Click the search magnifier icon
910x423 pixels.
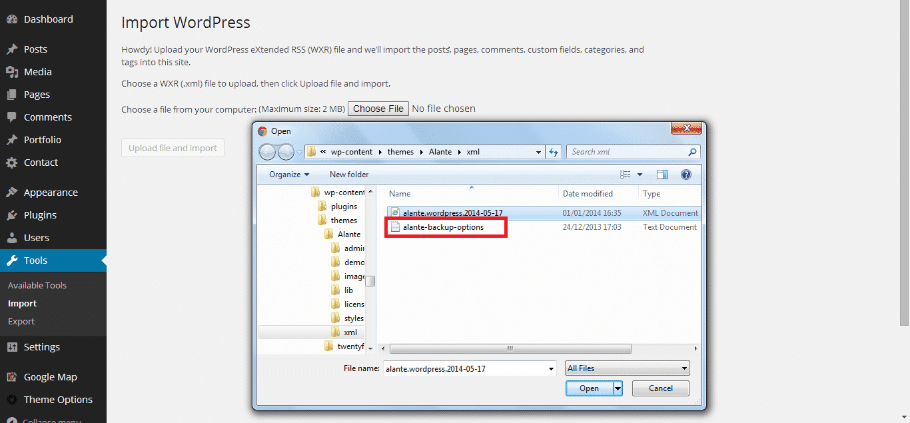[693, 152]
